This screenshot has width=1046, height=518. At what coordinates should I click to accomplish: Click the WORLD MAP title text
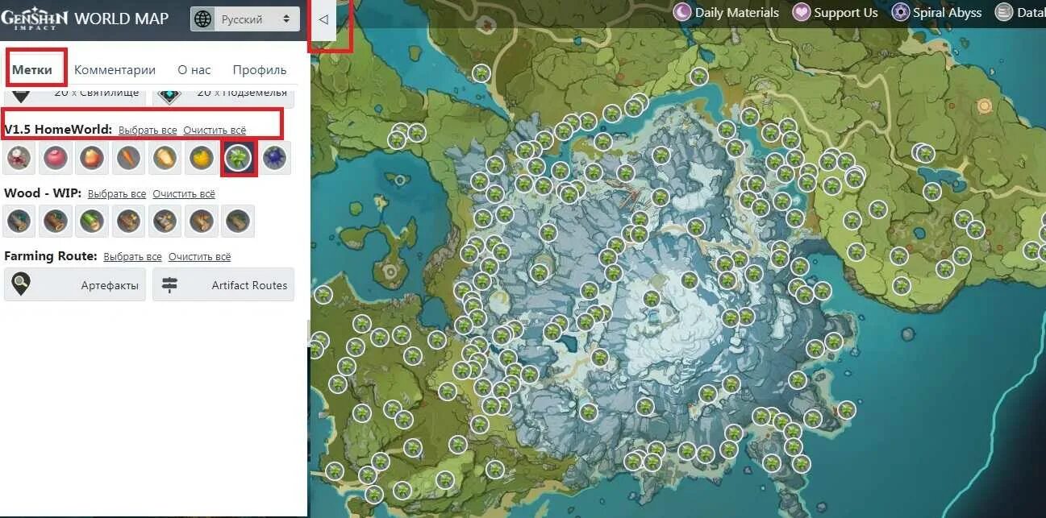pyautogui.click(x=122, y=19)
